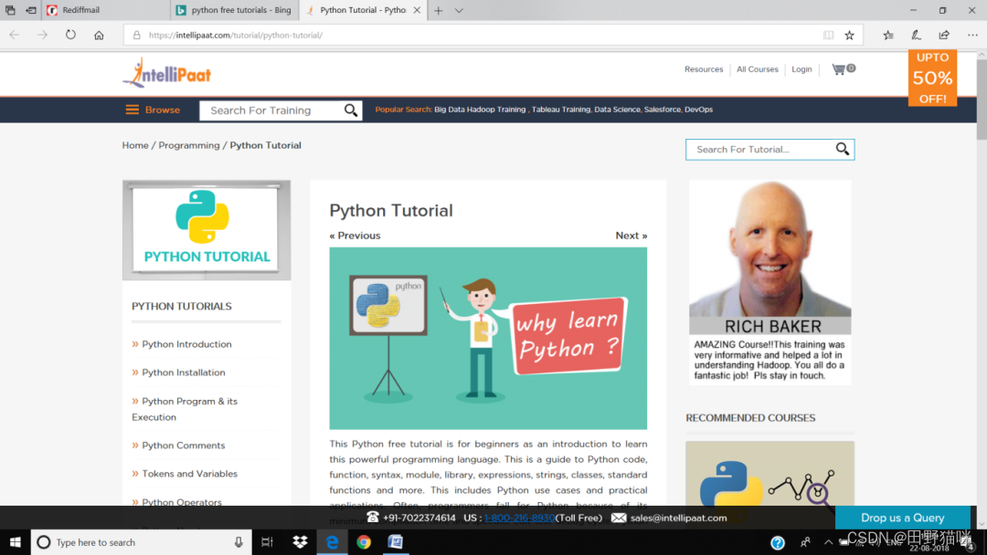The width and height of the screenshot is (987, 555).
Task: Launch Chrome from the taskbar
Action: click(364, 542)
